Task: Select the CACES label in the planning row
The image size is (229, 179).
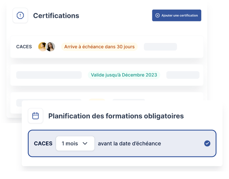Action: click(x=43, y=143)
